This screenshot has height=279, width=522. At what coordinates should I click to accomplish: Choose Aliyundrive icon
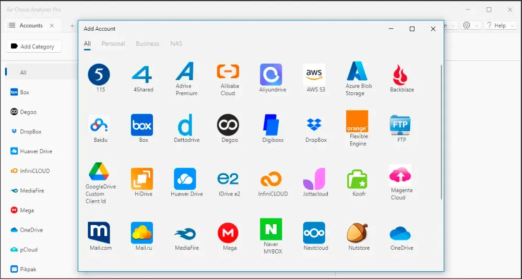point(271,75)
